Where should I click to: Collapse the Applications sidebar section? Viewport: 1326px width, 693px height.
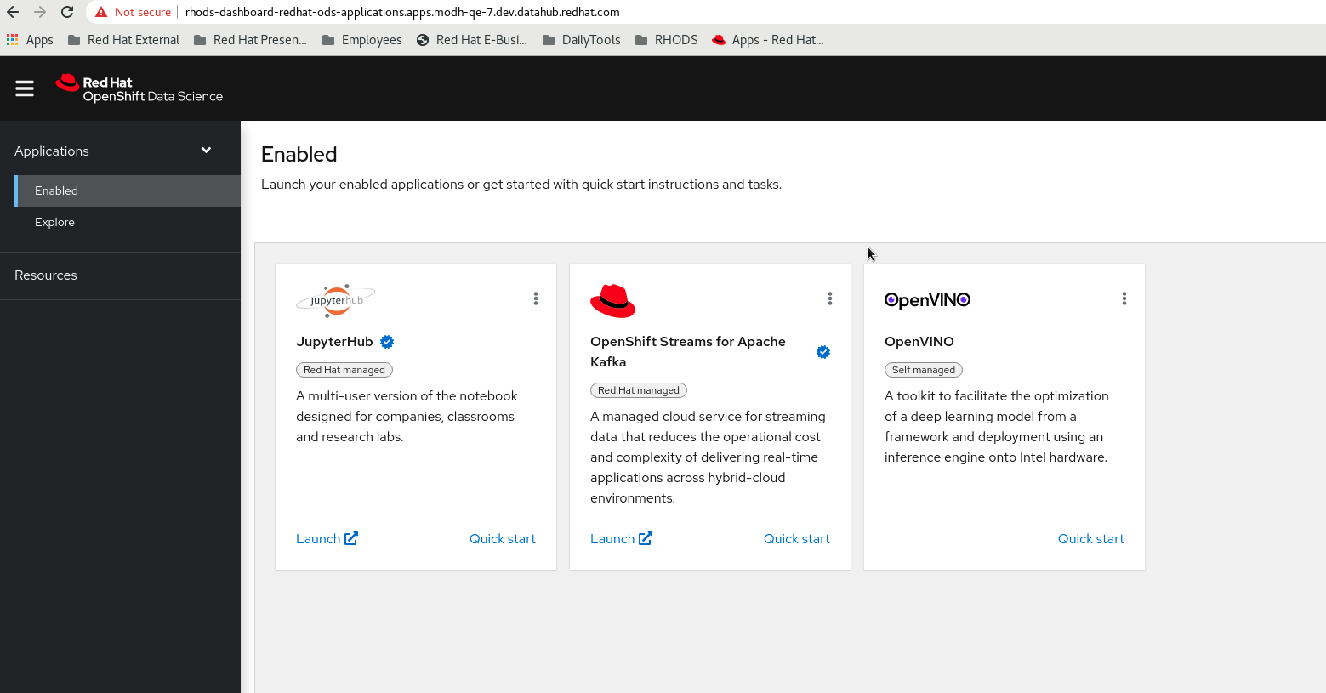tap(206, 151)
